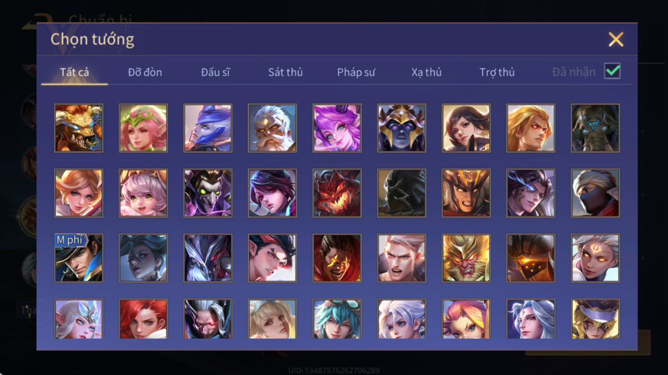Select the armored glowing-orange helmet hero
668x375 pixels.
[530, 258]
